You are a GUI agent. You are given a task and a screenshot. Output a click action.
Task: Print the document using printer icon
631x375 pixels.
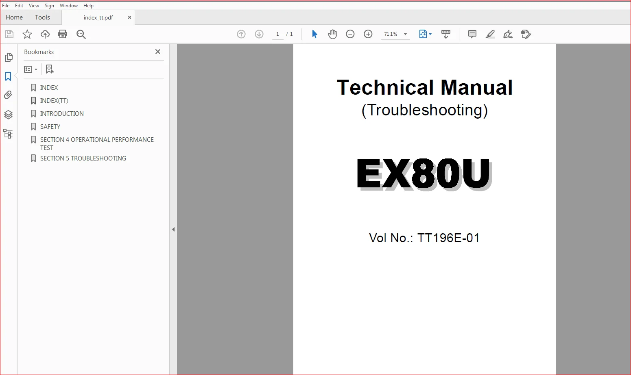[x=63, y=34]
